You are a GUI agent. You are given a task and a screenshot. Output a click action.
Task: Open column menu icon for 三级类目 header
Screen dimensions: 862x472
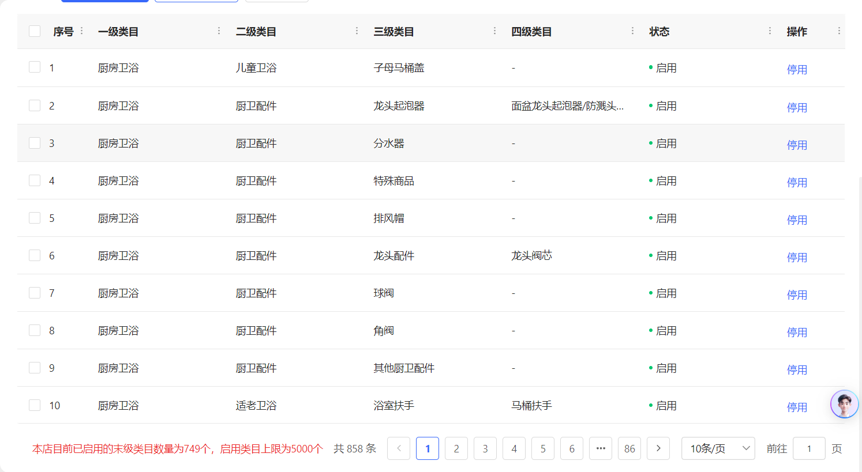[494, 31]
